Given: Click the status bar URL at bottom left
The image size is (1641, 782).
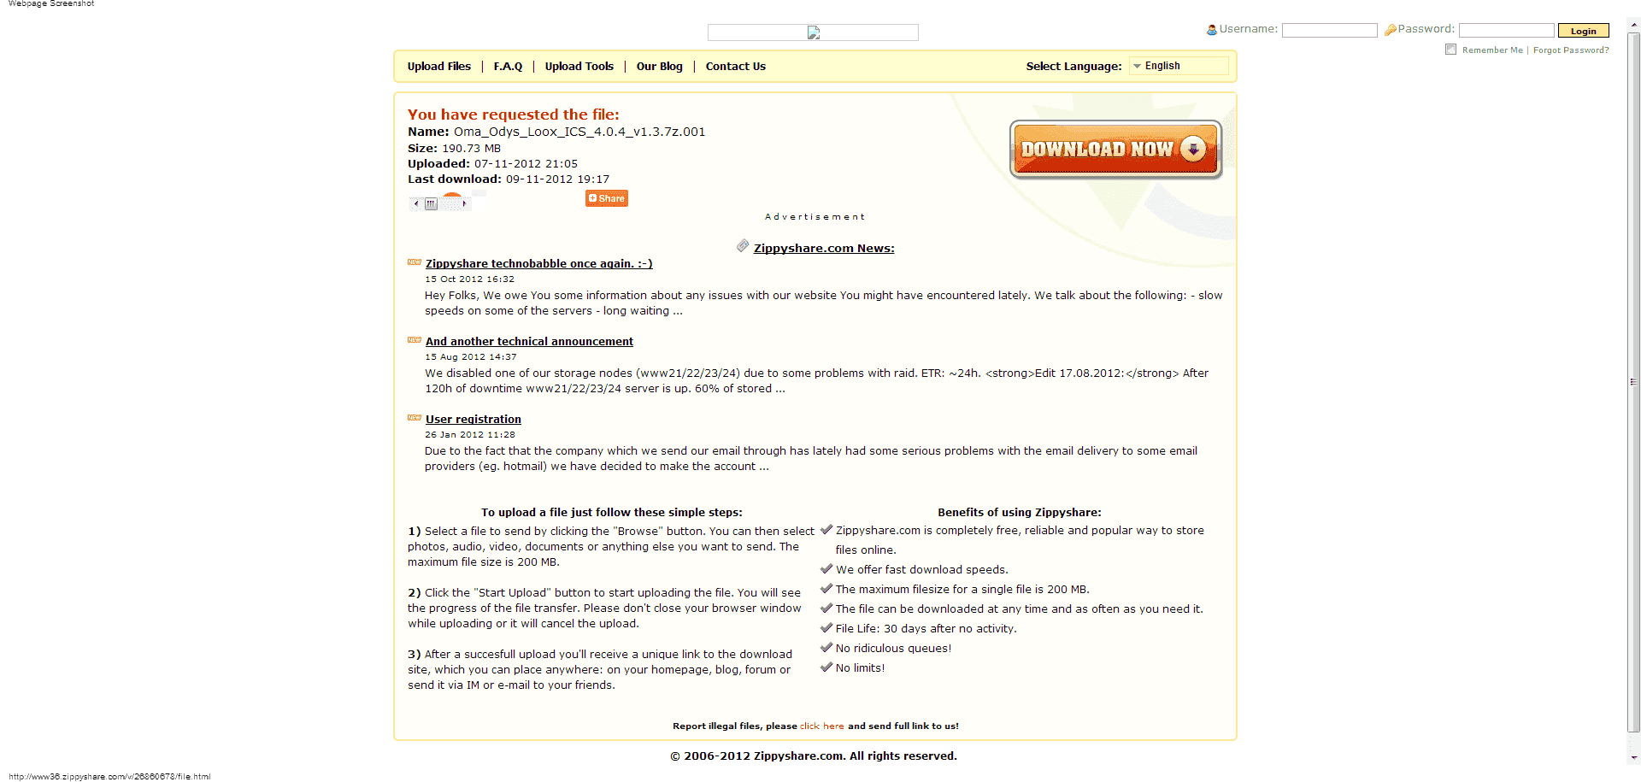Looking at the screenshot, I should (x=109, y=776).
